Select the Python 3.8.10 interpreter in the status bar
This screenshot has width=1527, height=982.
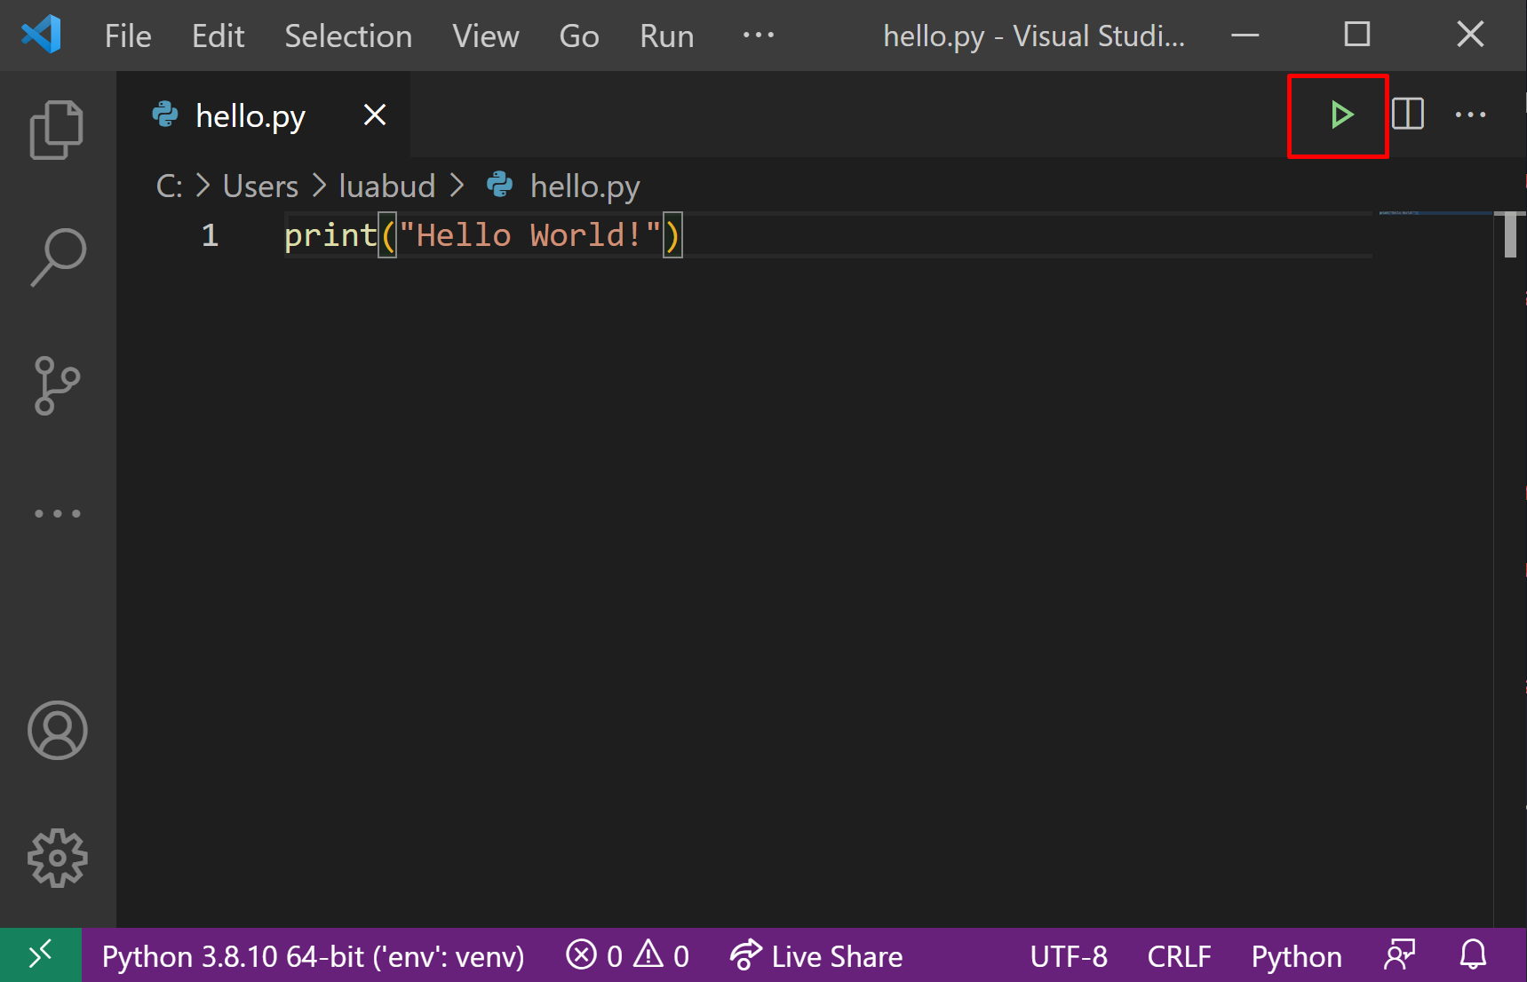pos(313,956)
